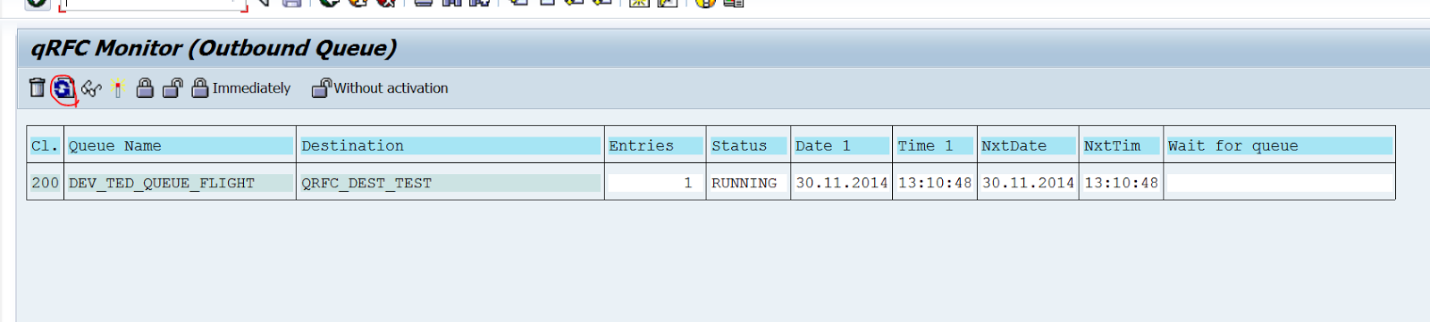
Task: Click the NxtDate cell 30.11.2014
Action: pos(1028,183)
